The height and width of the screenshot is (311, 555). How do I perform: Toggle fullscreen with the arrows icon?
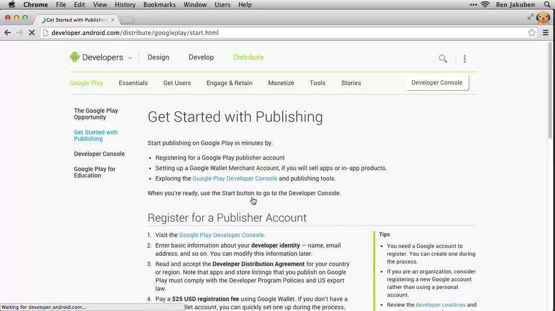click(530, 17)
